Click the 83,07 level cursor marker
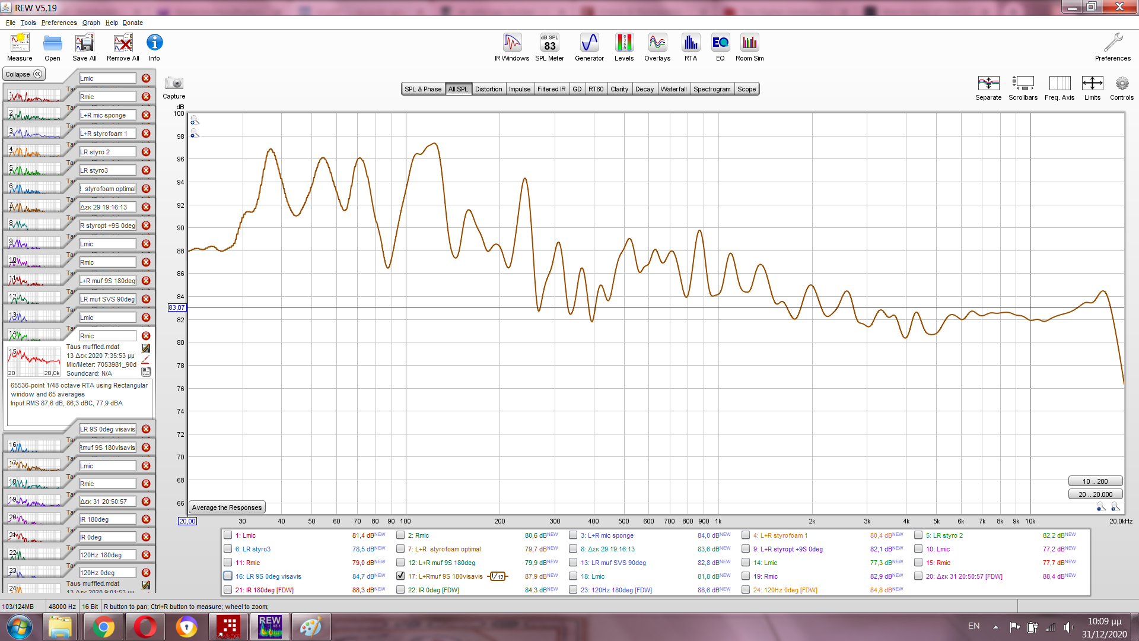1139x641 pixels. (177, 307)
